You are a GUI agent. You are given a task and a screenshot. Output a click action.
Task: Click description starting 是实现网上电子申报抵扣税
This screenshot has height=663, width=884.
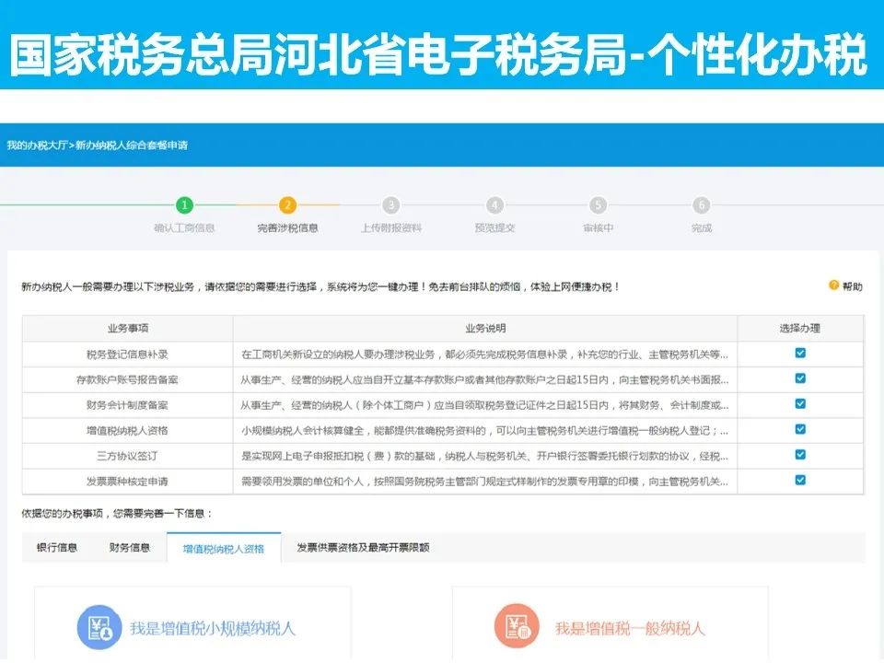(x=485, y=456)
